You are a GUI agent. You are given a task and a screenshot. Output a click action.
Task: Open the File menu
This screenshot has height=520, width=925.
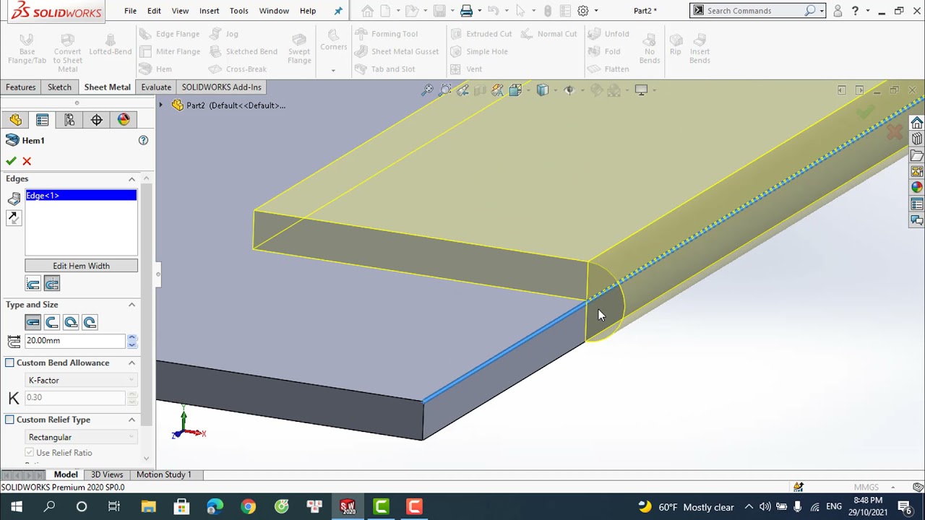(x=130, y=11)
